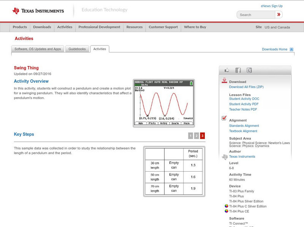304x227 pixels.
Task: Click Download All Files (ZIP) link
Action: (247, 87)
